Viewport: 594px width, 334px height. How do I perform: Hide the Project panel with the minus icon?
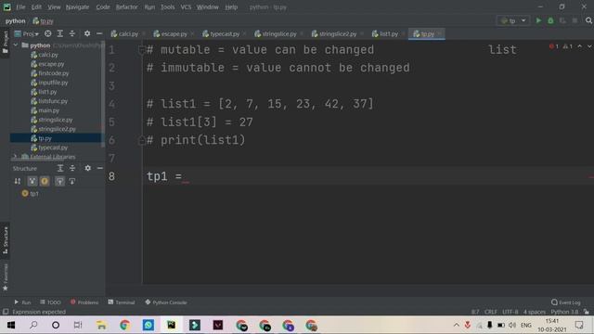click(99, 33)
